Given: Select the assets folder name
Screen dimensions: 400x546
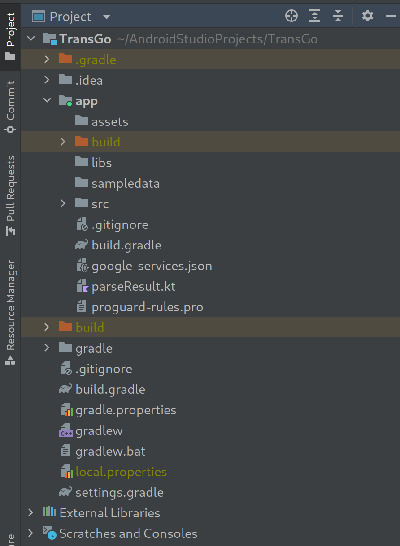Looking at the screenshot, I should [x=110, y=121].
